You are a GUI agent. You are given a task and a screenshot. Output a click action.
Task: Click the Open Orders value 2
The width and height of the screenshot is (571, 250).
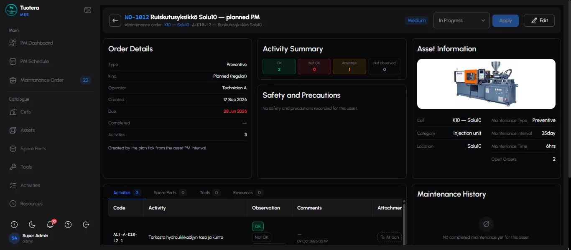tap(554, 159)
